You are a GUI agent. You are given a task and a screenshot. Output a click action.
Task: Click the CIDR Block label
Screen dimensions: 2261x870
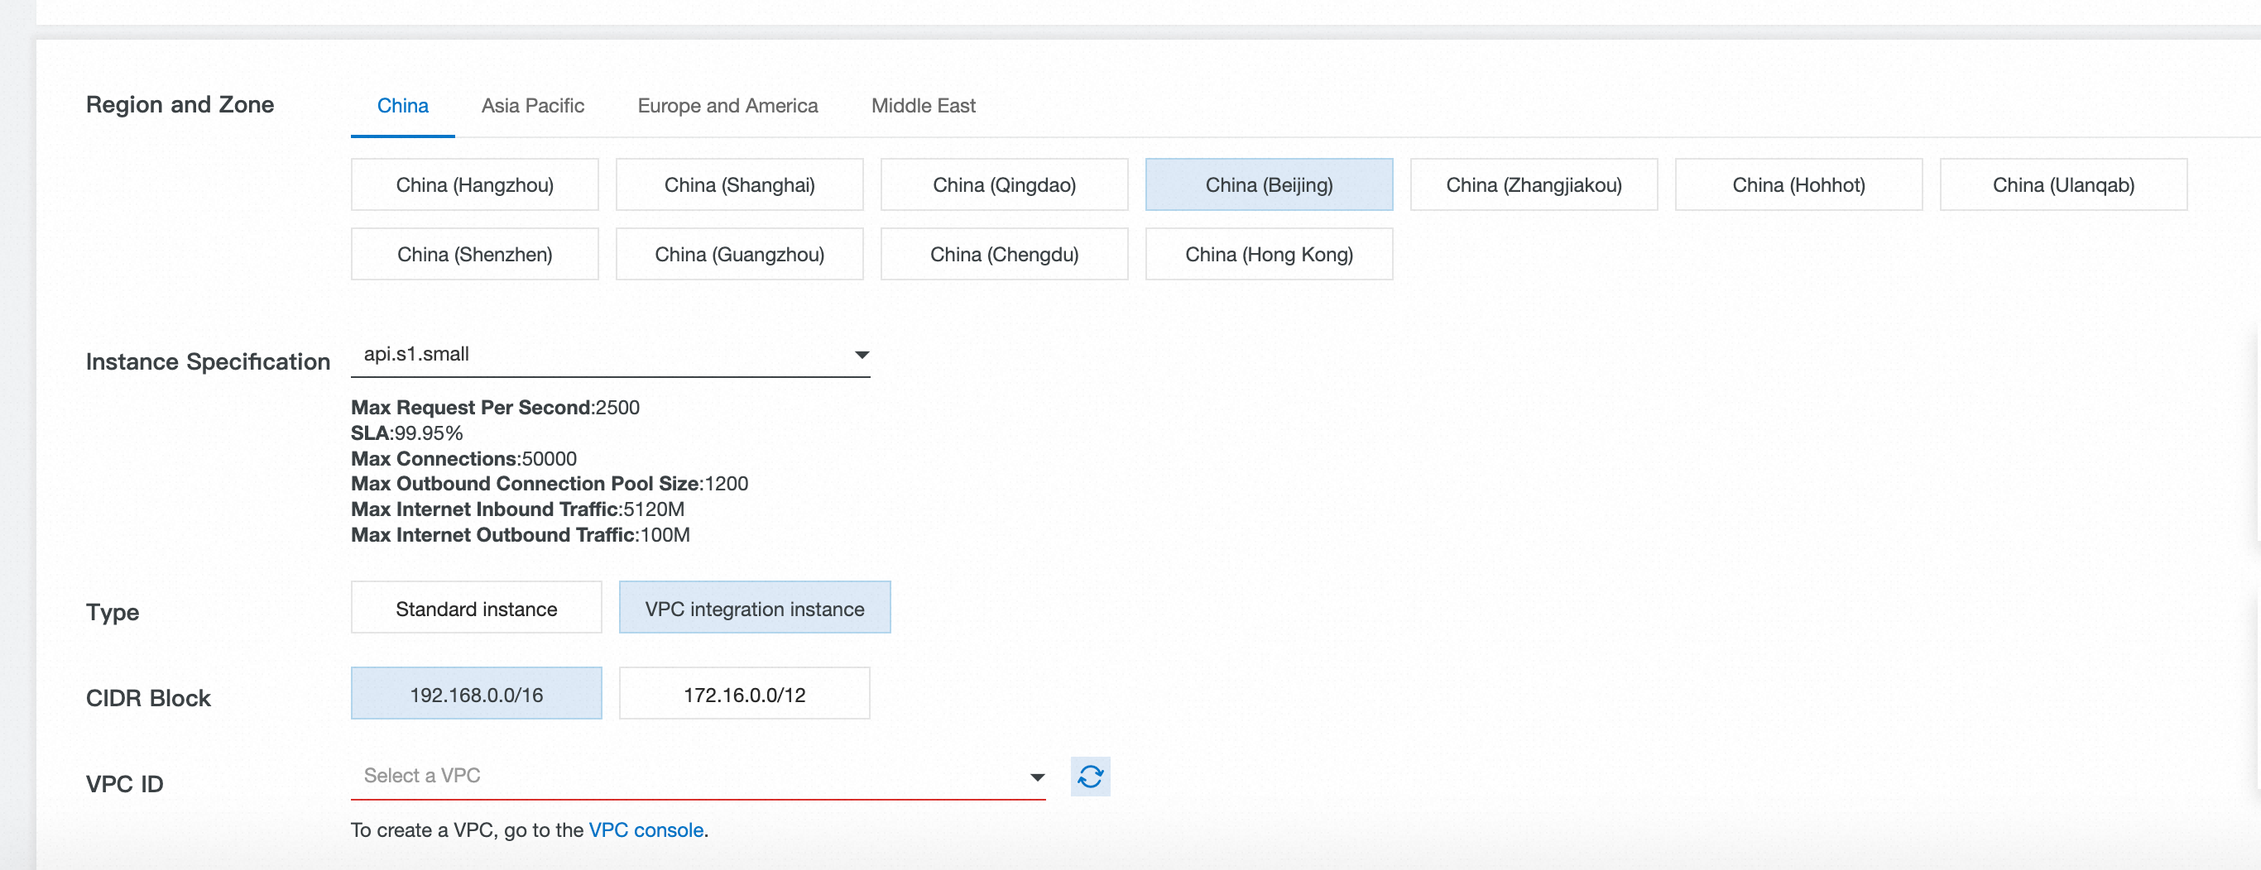point(148,698)
